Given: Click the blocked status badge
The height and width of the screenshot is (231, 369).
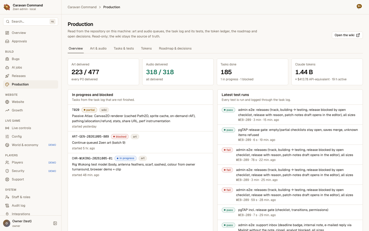Looking at the screenshot, I should coord(120,137).
